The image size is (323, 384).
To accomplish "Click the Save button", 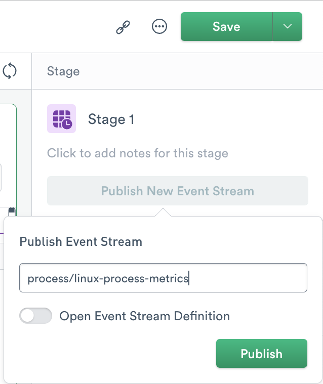I will 226,26.
